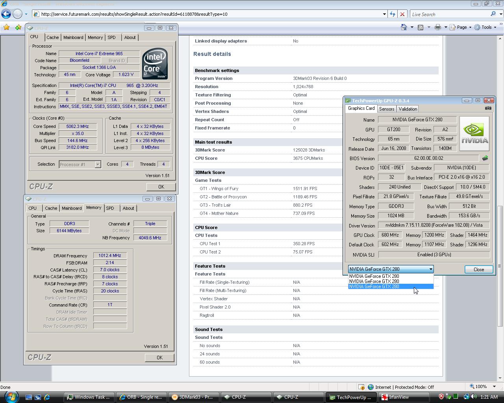Switch to Mainboard tab in top CPU-Z window
This screenshot has width=504, height=403.
point(73,37)
